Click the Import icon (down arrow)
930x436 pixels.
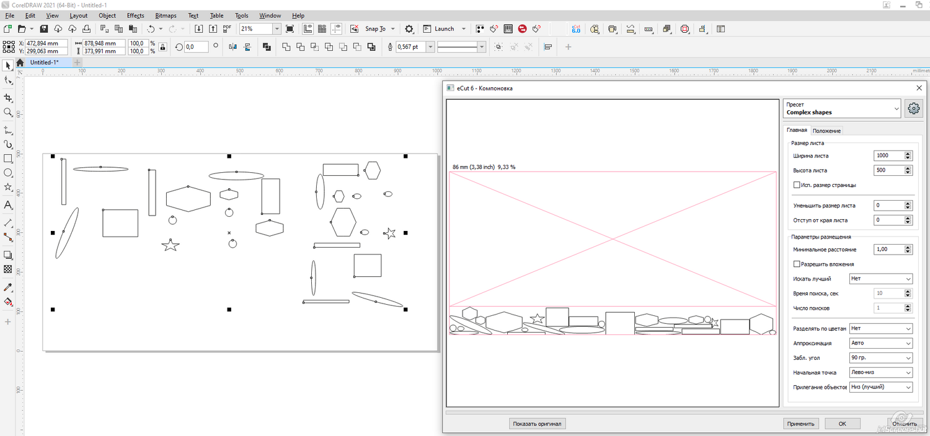[198, 28]
